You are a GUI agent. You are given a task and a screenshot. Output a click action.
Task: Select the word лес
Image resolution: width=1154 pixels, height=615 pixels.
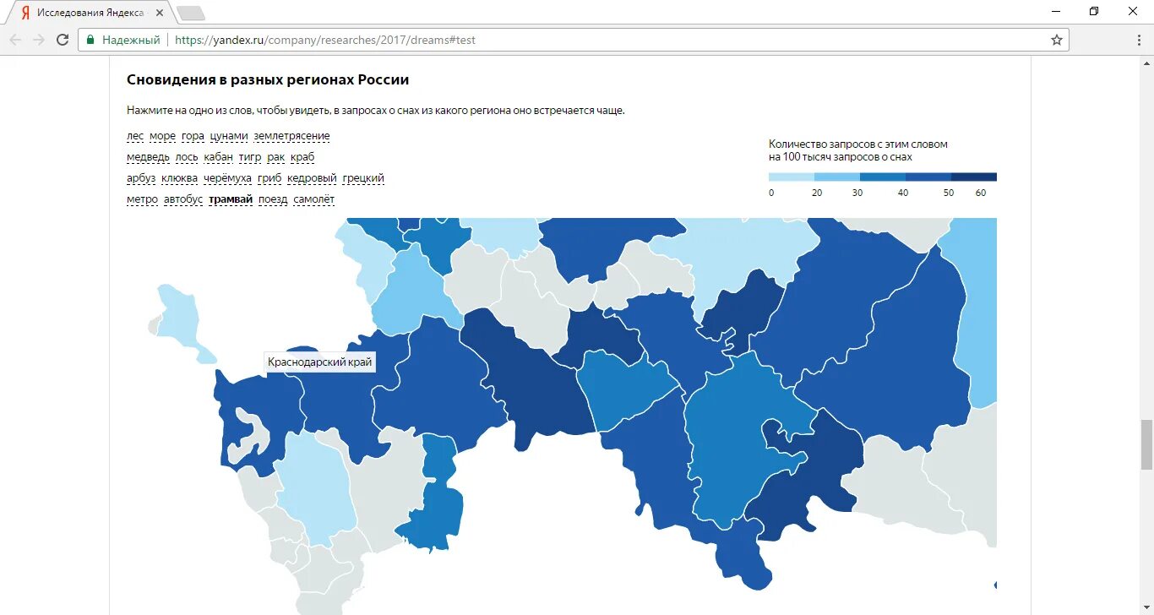pyautogui.click(x=135, y=136)
